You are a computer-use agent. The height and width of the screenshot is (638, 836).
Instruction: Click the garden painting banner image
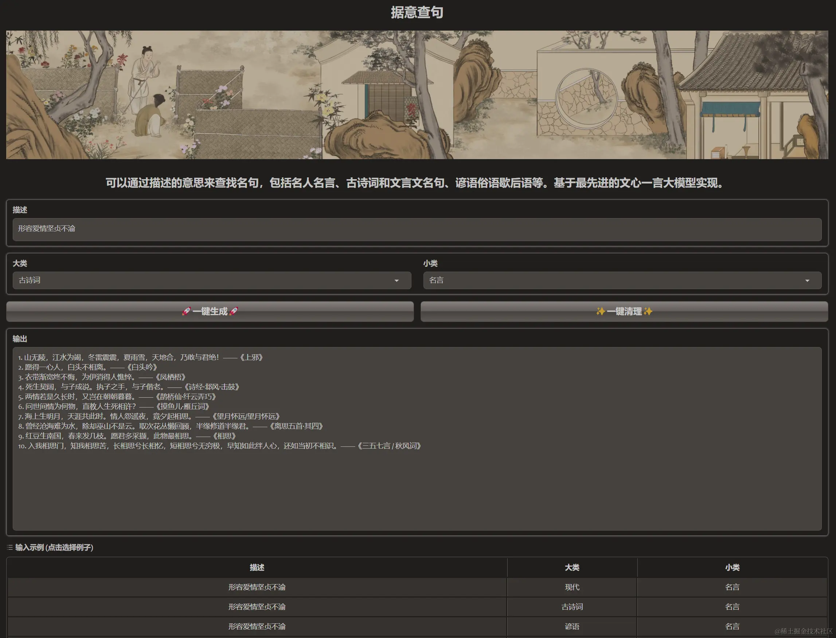(x=417, y=95)
